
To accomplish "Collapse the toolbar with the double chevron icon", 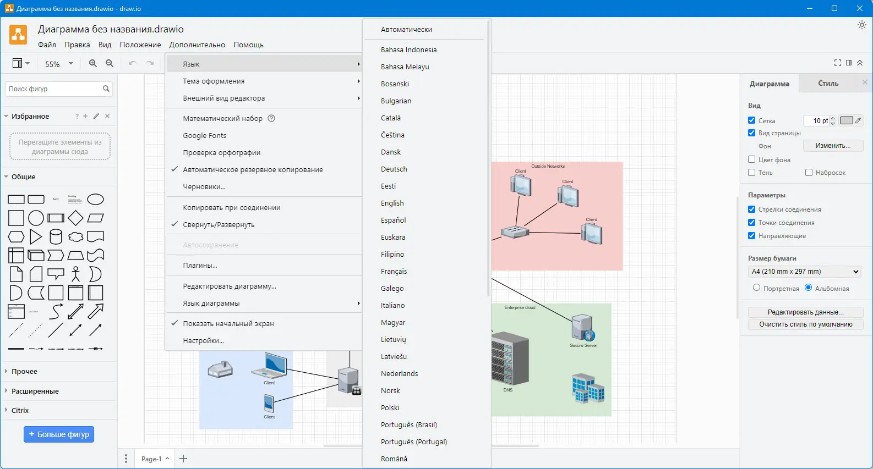I will [x=860, y=63].
